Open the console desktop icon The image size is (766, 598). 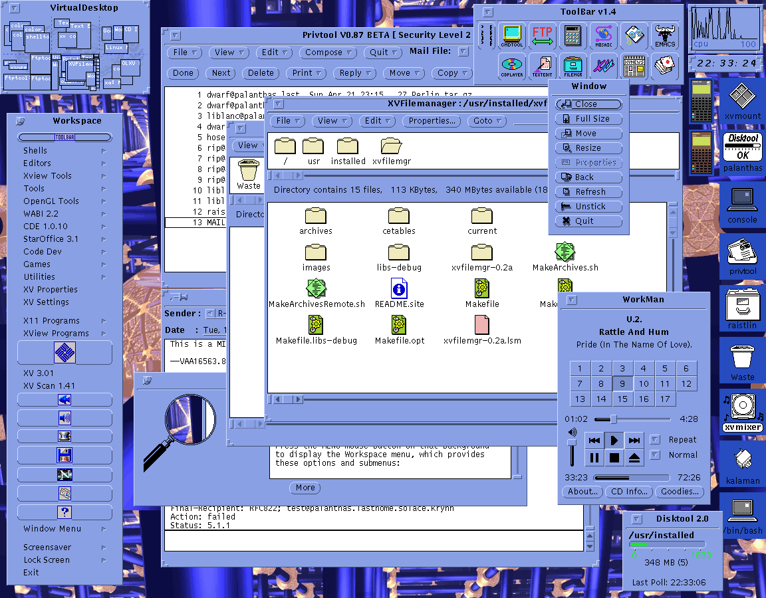click(742, 204)
